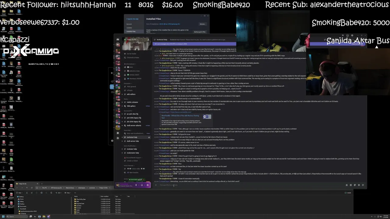Image resolution: width=390 pixels, height=219 pixels.
Task: Select Downloads in Explorer navigation pane
Action: tap(23, 209)
